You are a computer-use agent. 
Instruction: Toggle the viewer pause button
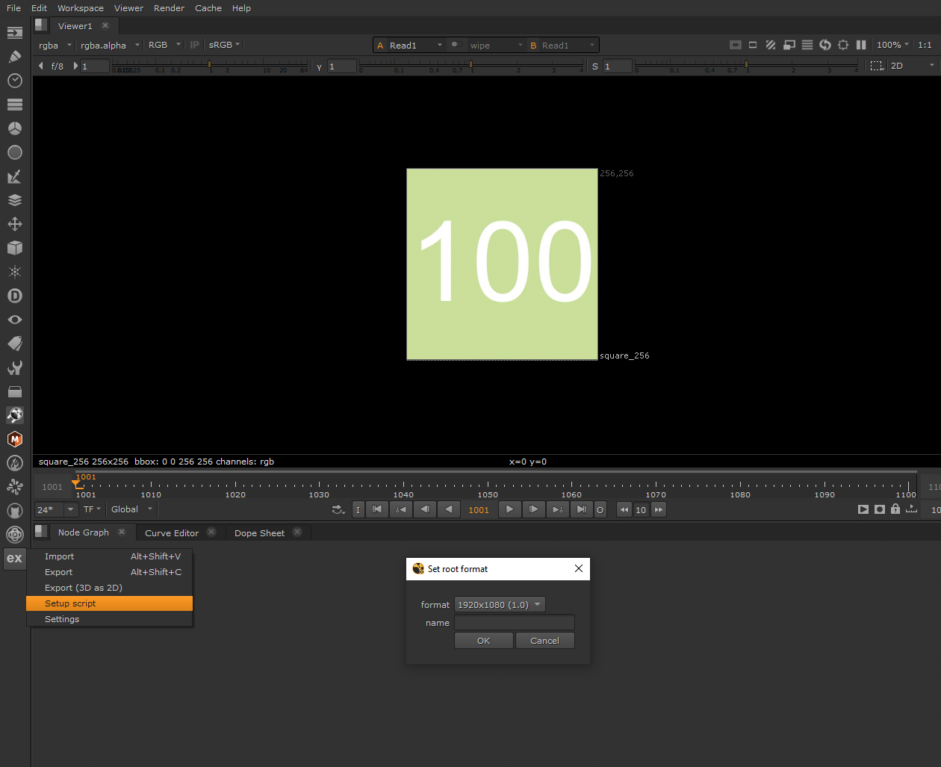pyautogui.click(x=861, y=45)
